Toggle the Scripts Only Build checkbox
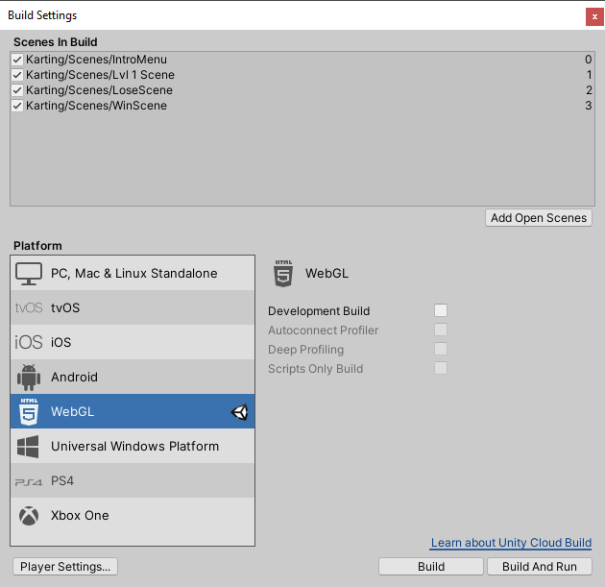Screen dimensions: 605x587 tap(441, 368)
